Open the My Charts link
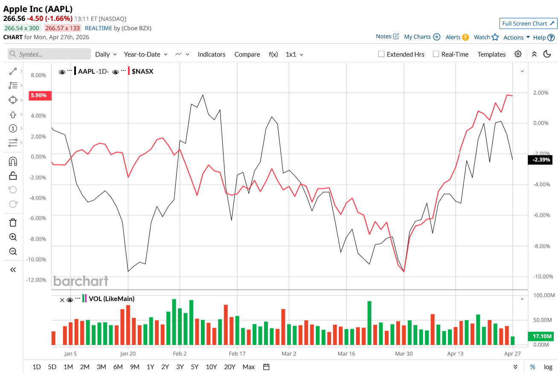This screenshot has height=373, width=558. pyautogui.click(x=417, y=37)
